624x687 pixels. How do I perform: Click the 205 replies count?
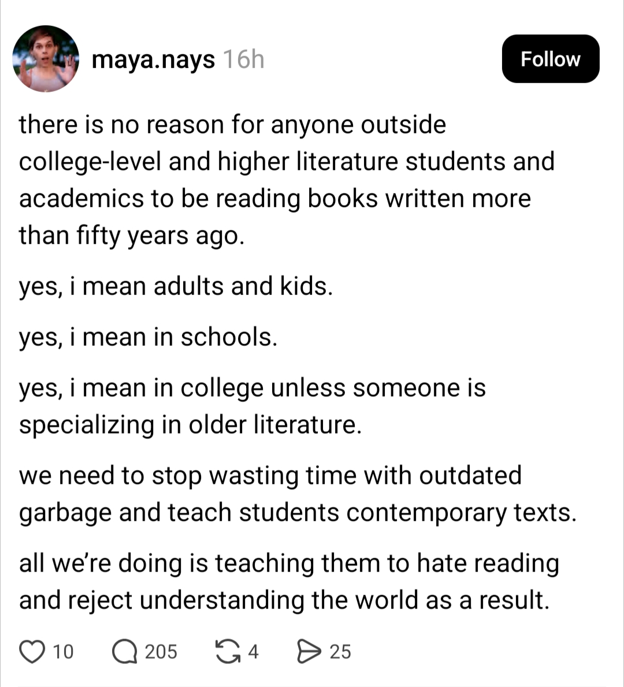point(161,651)
